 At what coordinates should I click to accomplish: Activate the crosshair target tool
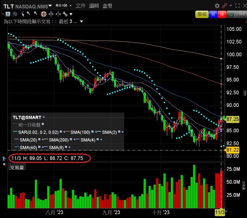(x=44, y=14)
